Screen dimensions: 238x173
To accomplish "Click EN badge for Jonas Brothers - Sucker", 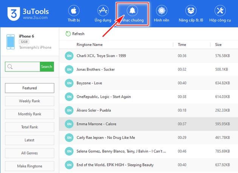I will coord(69,69).
